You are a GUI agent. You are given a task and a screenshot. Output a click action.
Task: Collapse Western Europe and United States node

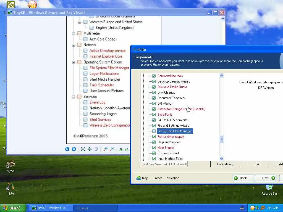[79, 22]
